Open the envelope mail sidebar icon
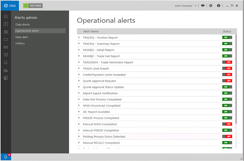The image size is (244, 161). point(6,47)
